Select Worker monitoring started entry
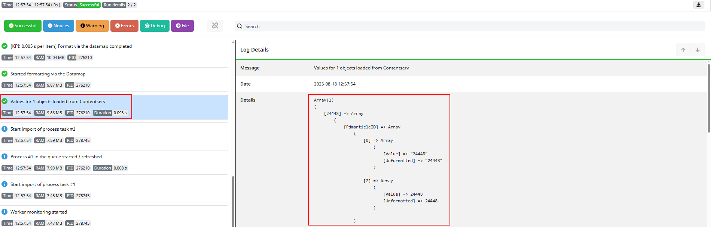The width and height of the screenshot is (713, 227). [114, 216]
